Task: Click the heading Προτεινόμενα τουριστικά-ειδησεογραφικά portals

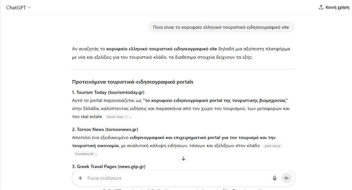Action: point(132,82)
